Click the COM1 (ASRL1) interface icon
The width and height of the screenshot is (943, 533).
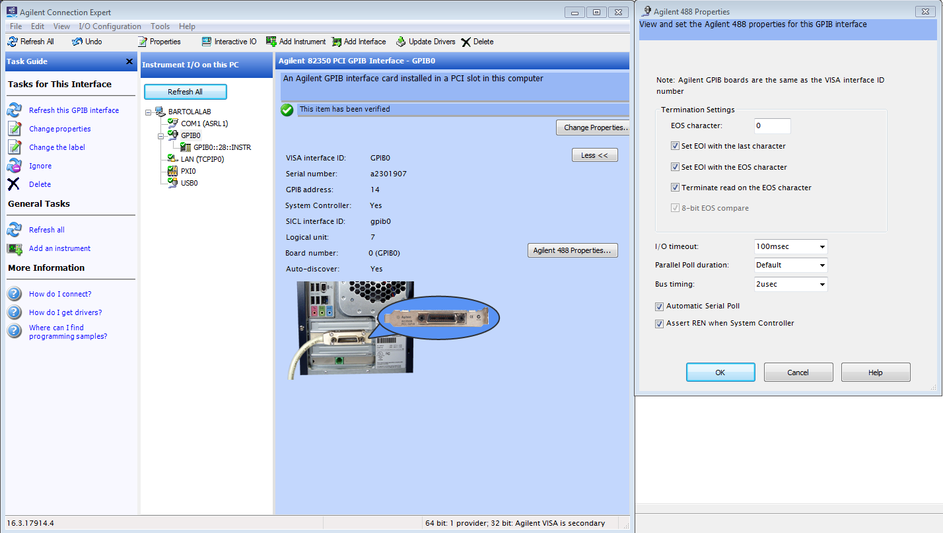click(x=173, y=124)
